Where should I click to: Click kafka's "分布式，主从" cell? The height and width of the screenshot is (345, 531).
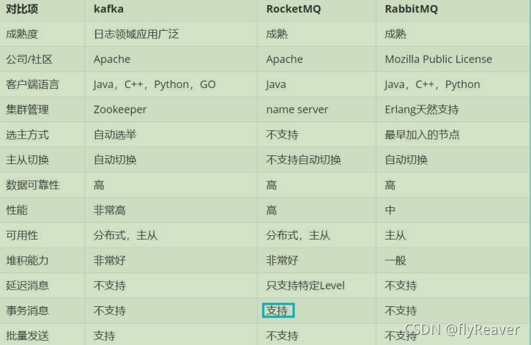point(125,235)
